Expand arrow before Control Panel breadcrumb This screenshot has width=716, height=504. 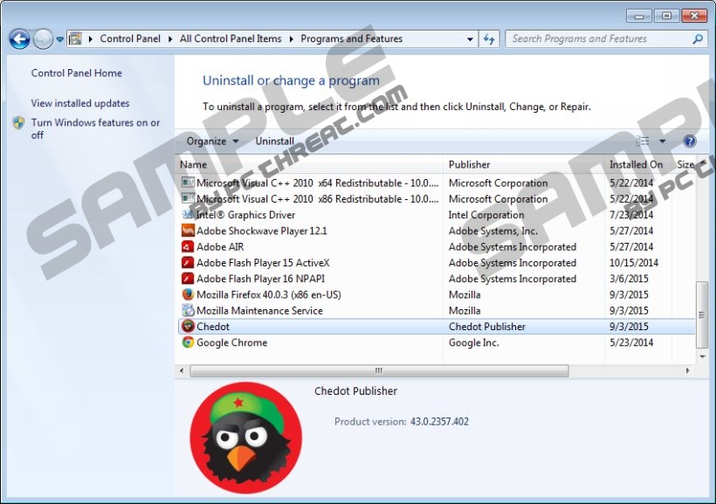click(91, 39)
